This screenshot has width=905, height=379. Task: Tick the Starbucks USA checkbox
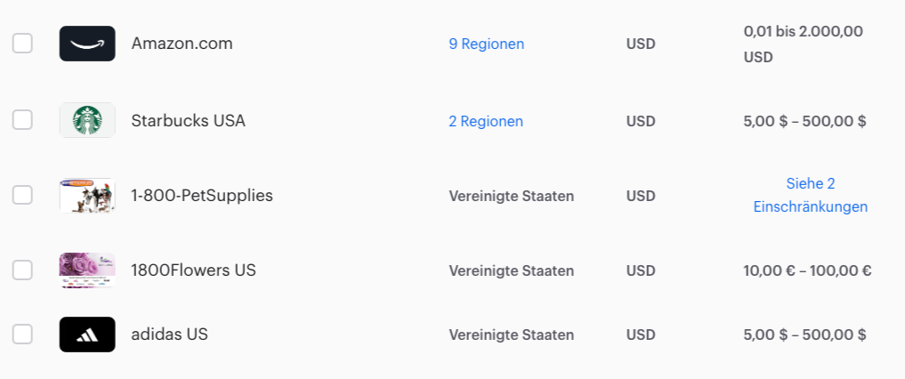click(22, 120)
